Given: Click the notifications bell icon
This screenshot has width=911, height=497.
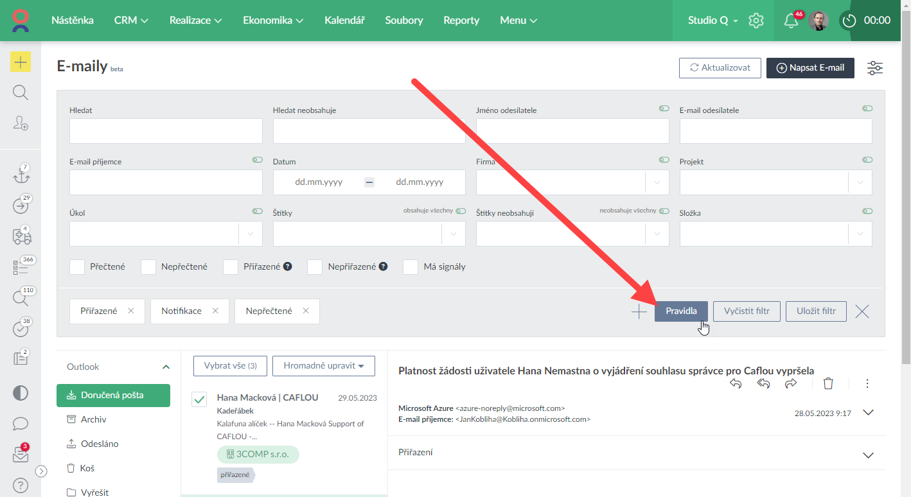Looking at the screenshot, I should [x=792, y=21].
